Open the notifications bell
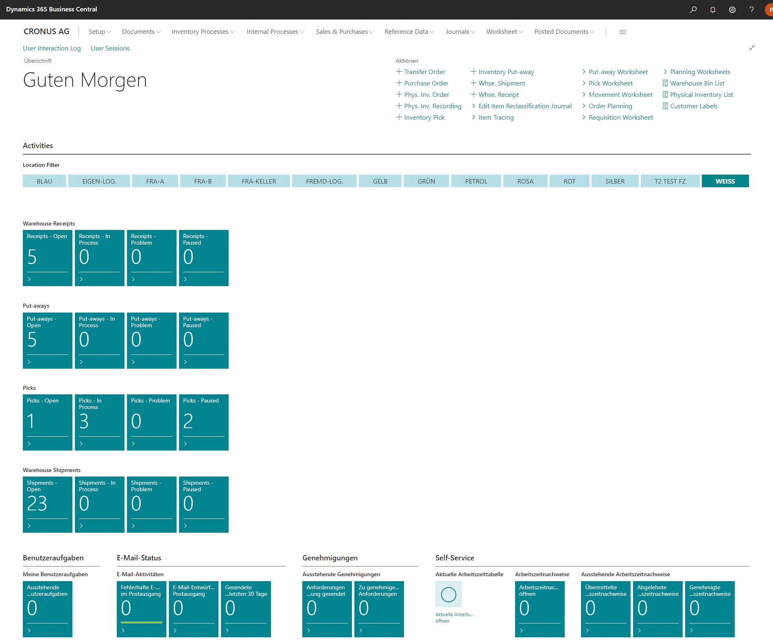The height and width of the screenshot is (643, 773). point(713,9)
